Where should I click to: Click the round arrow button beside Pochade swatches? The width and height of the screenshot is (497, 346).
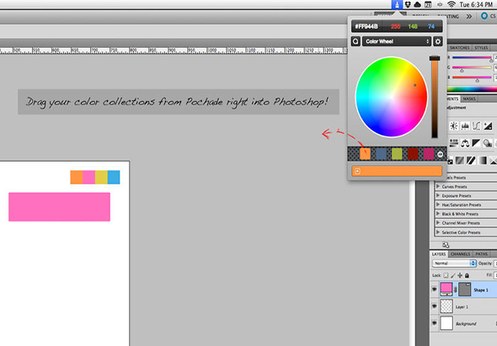coord(441,154)
